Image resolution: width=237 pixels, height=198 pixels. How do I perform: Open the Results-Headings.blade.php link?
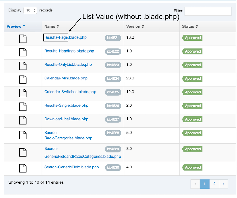69,51
